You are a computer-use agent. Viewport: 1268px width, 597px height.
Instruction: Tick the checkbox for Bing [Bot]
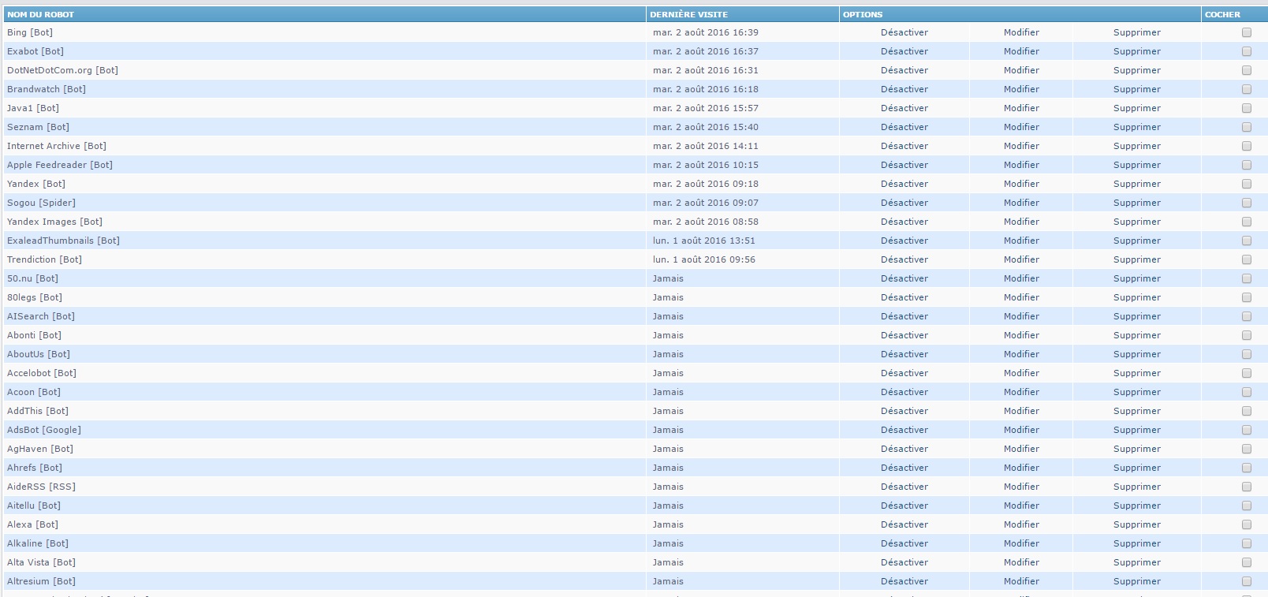coord(1247,32)
